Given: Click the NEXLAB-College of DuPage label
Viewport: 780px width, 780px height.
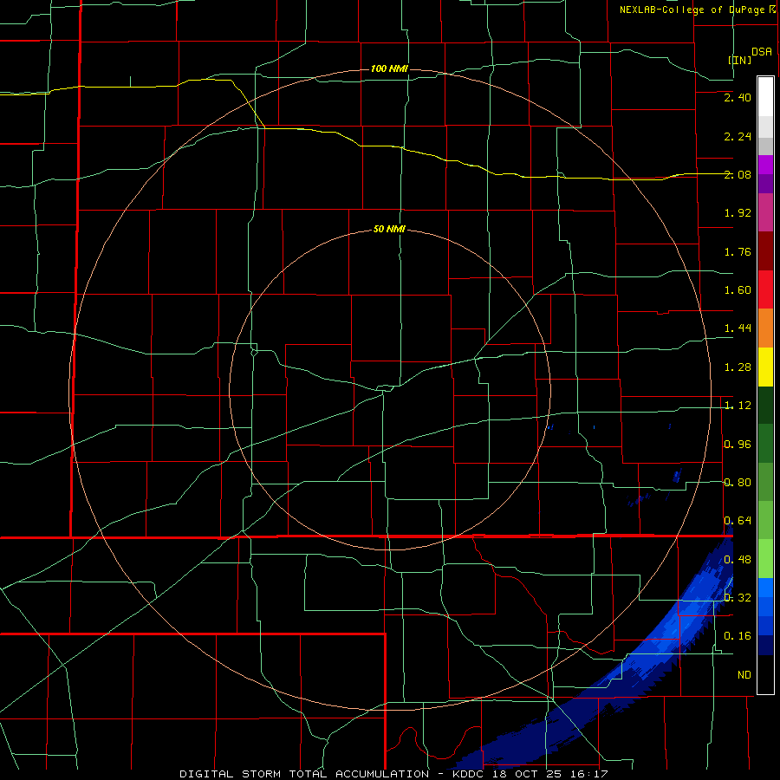Looking at the screenshot, I should [692, 10].
